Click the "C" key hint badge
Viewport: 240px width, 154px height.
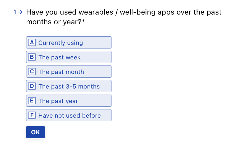point(32,72)
